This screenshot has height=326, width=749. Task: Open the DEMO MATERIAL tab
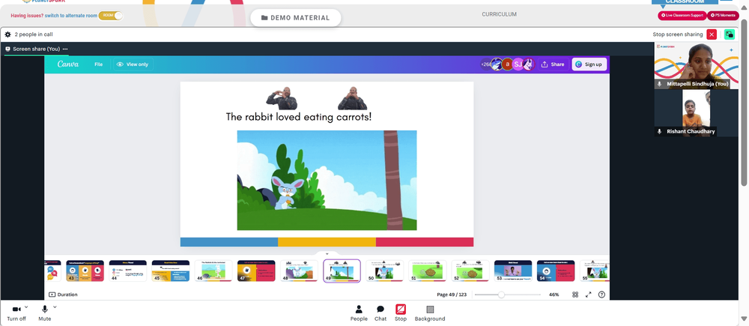[296, 18]
